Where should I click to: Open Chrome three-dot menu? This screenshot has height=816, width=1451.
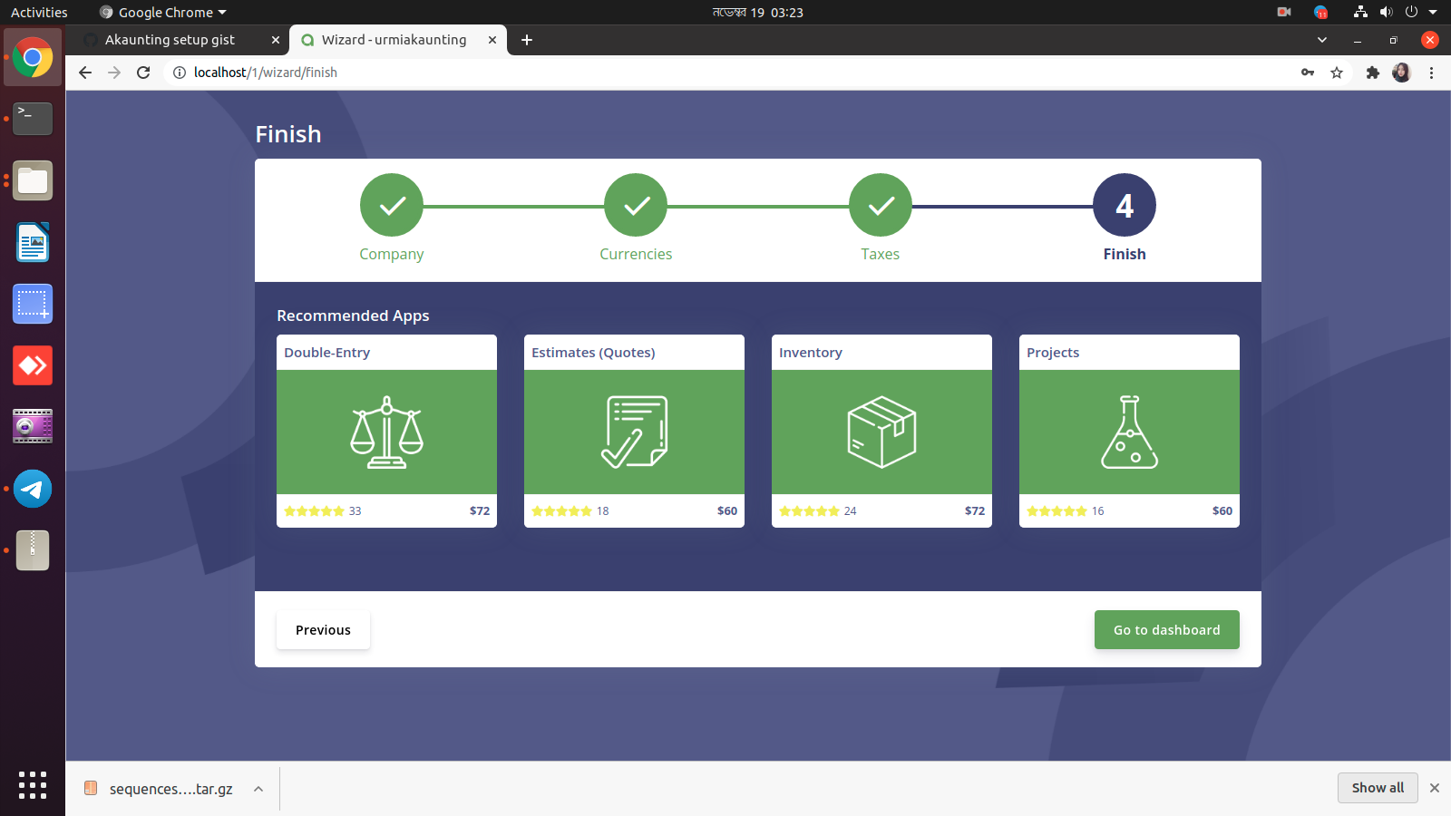pyautogui.click(x=1431, y=73)
